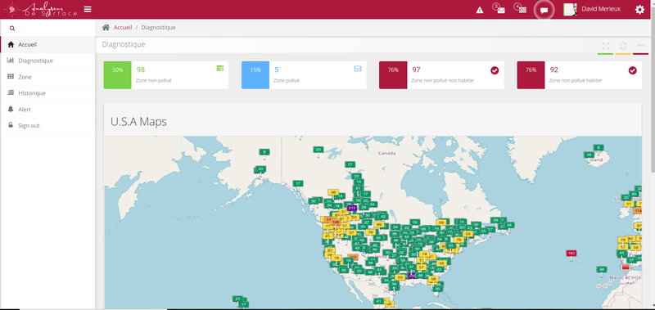Open Alert in the sidebar
The image size is (655, 310).
point(48,110)
